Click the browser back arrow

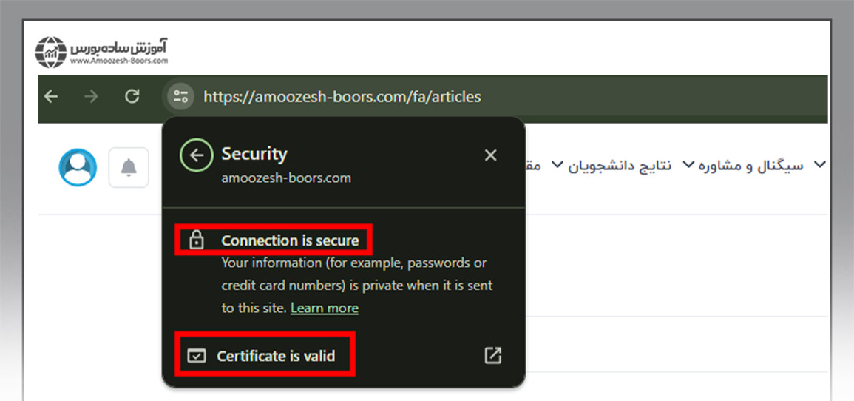(x=51, y=96)
